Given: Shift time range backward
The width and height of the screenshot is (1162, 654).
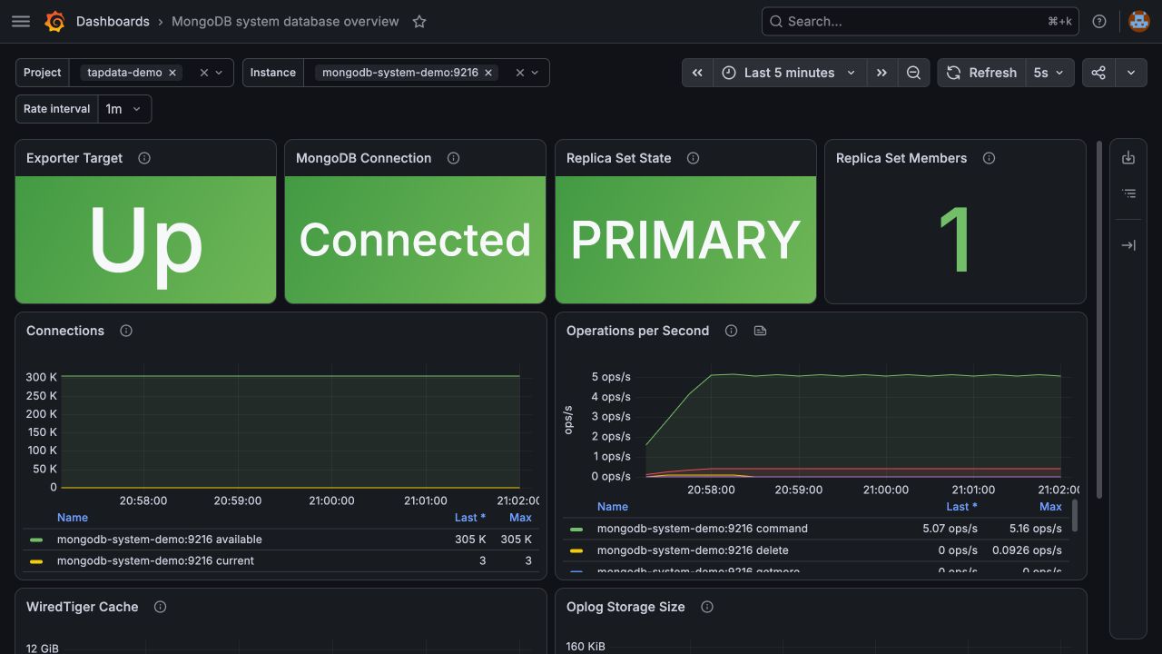Looking at the screenshot, I should click(697, 73).
